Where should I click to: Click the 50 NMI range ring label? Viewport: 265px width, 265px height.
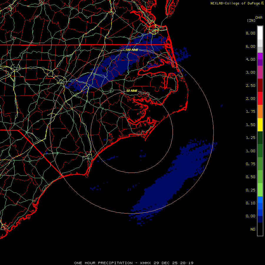coord(132,91)
